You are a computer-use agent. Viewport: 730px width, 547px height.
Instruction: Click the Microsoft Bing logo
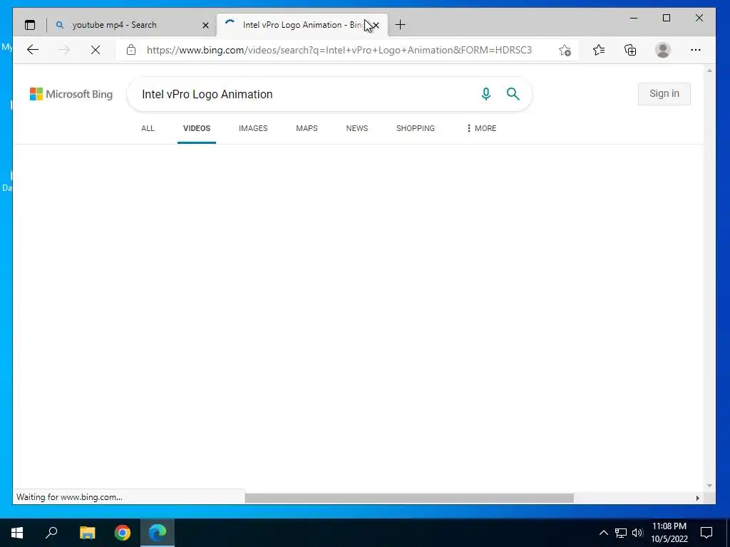tap(71, 94)
